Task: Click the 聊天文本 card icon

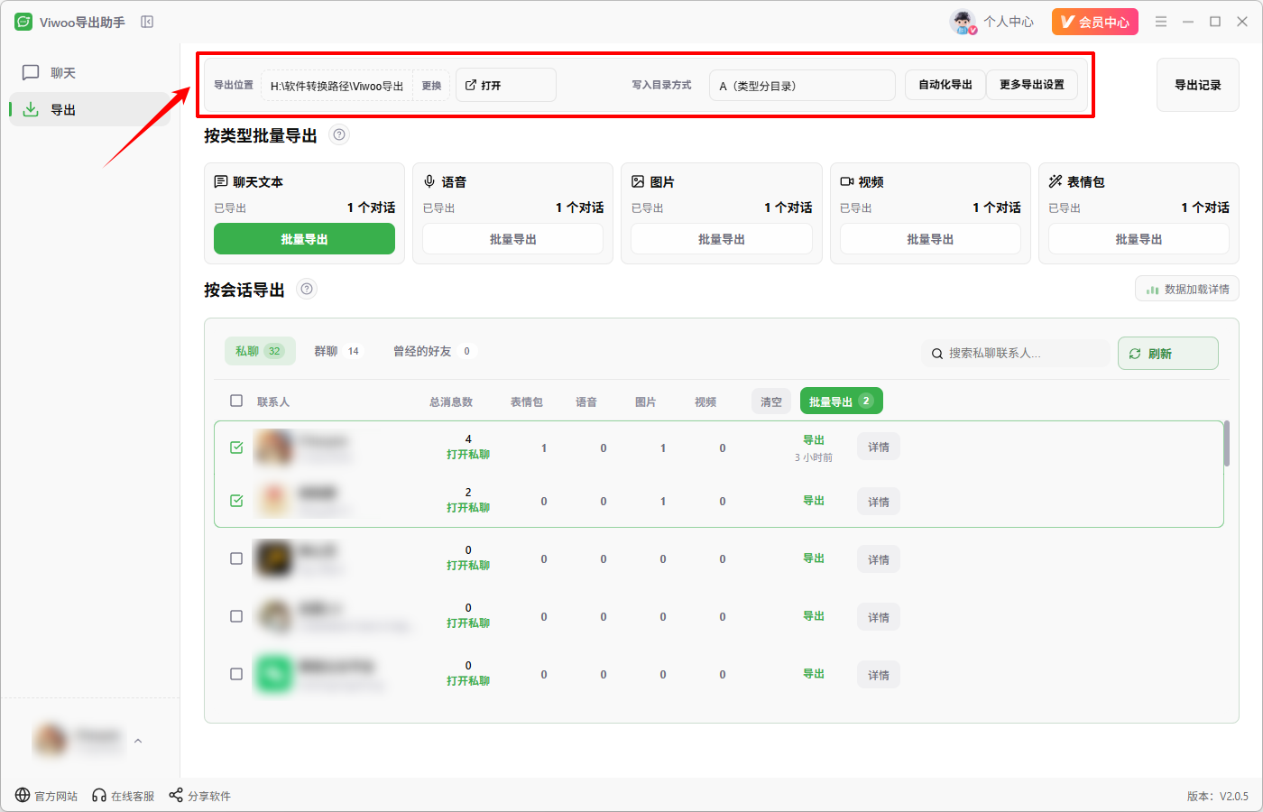Action: (221, 181)
